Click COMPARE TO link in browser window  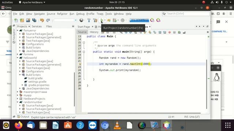(219, 32)
